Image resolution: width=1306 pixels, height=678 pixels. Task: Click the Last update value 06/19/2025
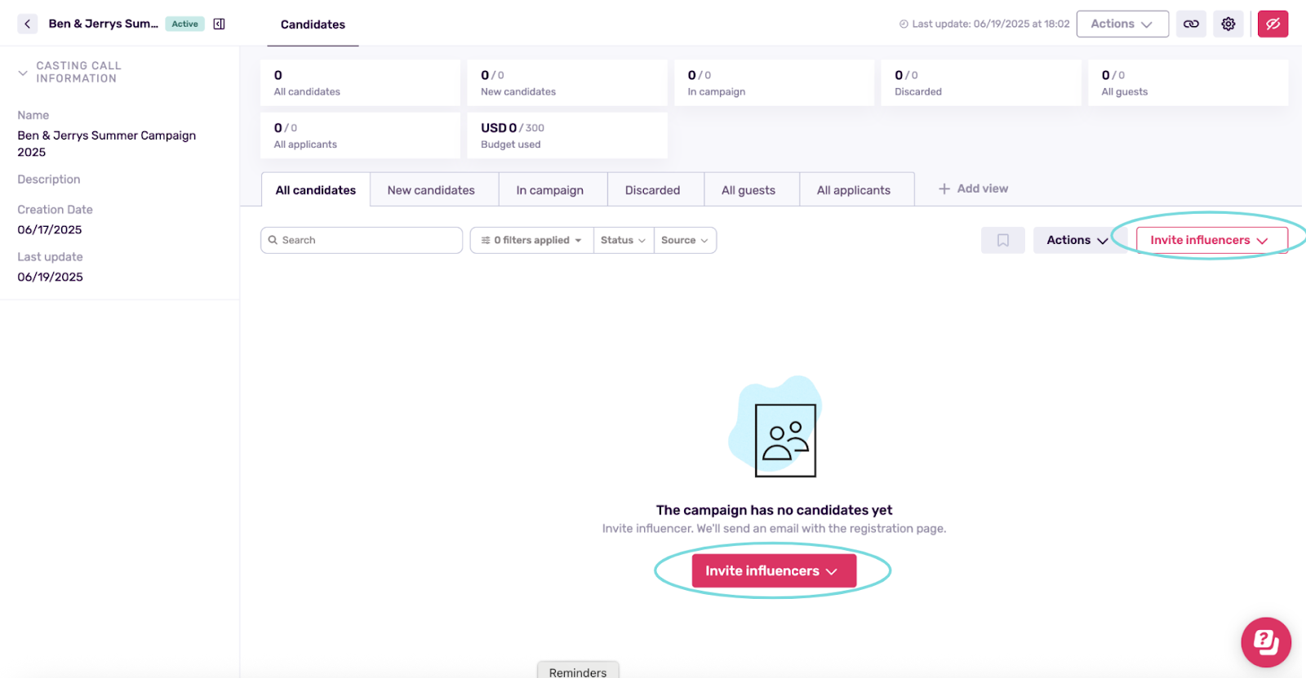[x=50, y=277]
